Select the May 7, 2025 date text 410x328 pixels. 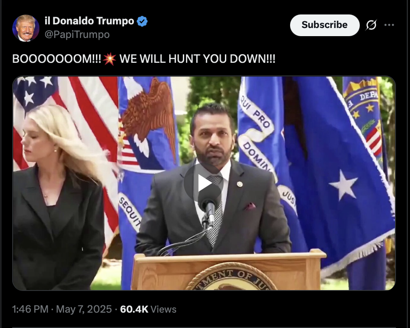84,309
